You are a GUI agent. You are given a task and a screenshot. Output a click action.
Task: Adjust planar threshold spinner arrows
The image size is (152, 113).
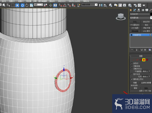(149, 71)
